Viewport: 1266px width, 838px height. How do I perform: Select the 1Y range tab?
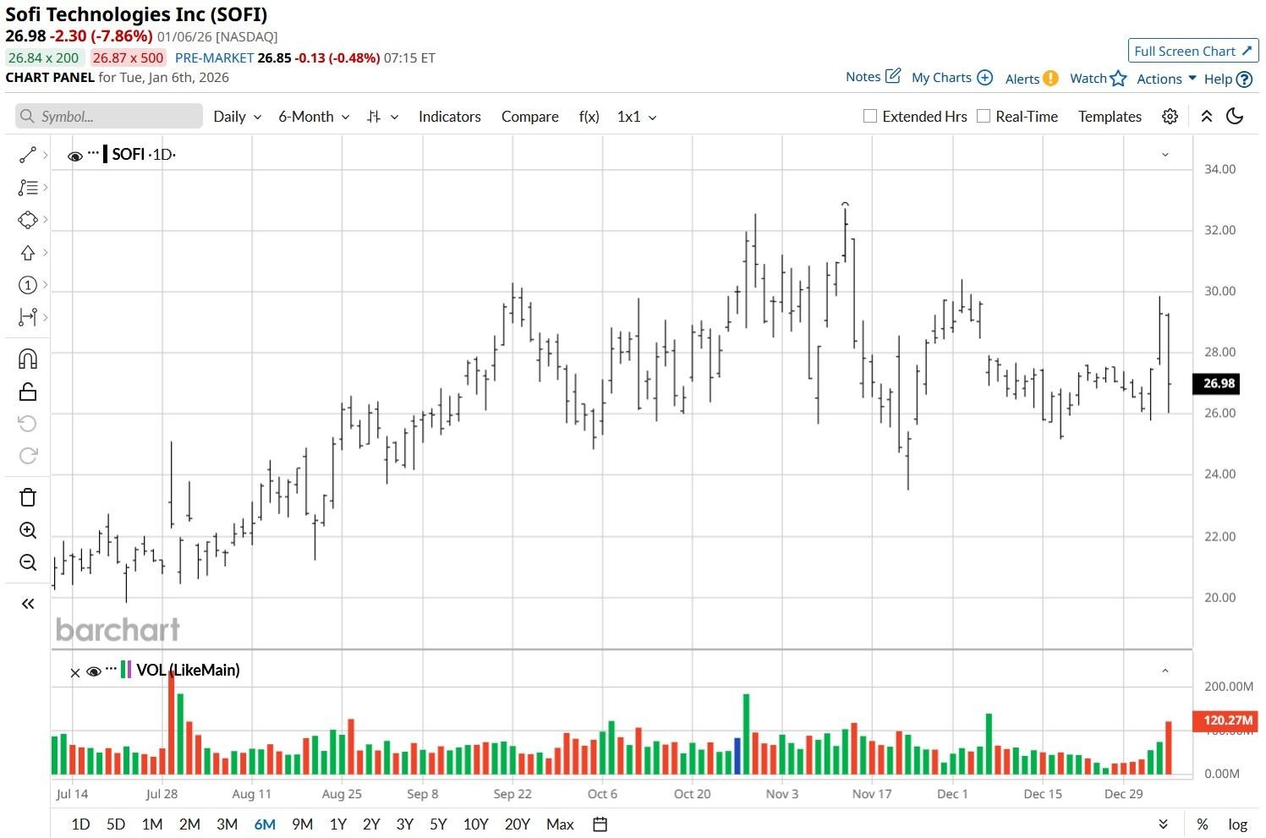coord(338,824)
